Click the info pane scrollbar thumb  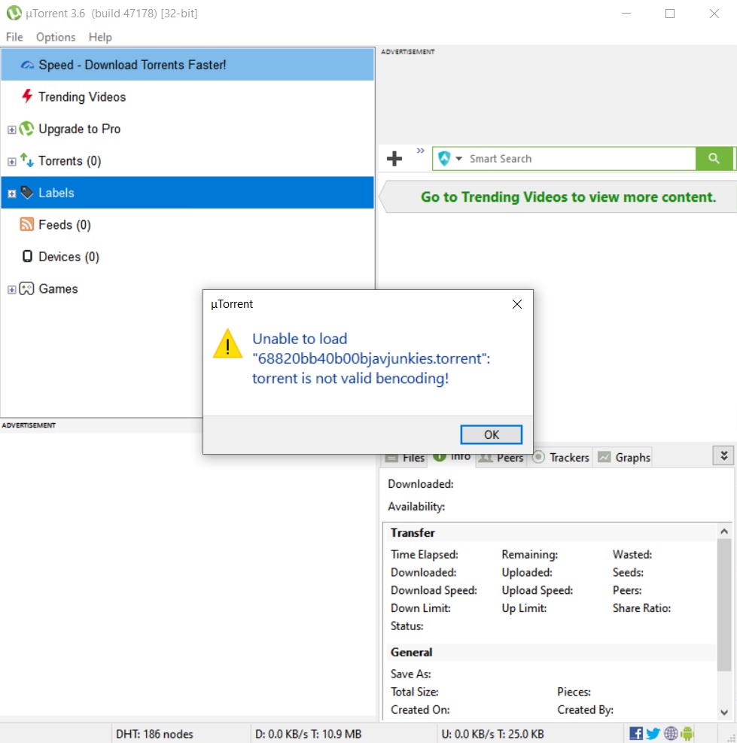pyautogui.click(x=723, y=604)
